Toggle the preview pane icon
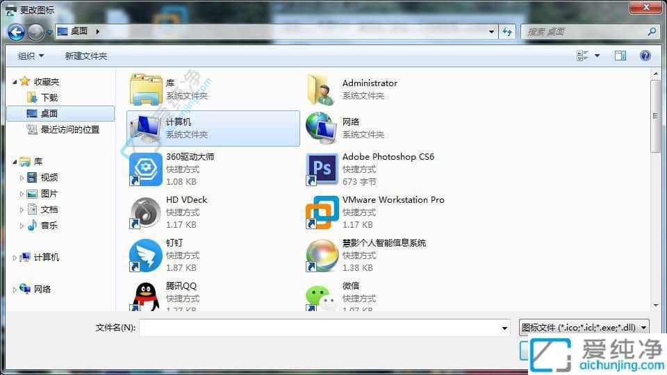The height and width of the screenshot is (375, 667). (x=620, y=56)
